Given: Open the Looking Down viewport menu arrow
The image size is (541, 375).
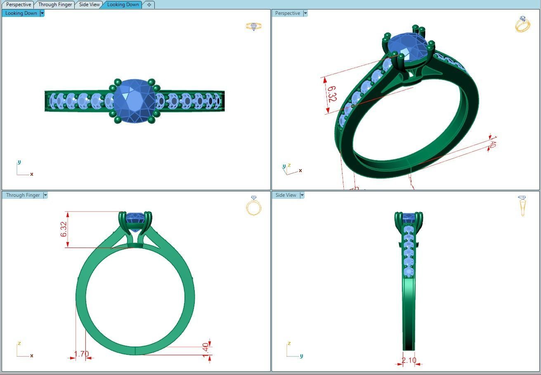Looking at the screenshot, I should (42, 13).
